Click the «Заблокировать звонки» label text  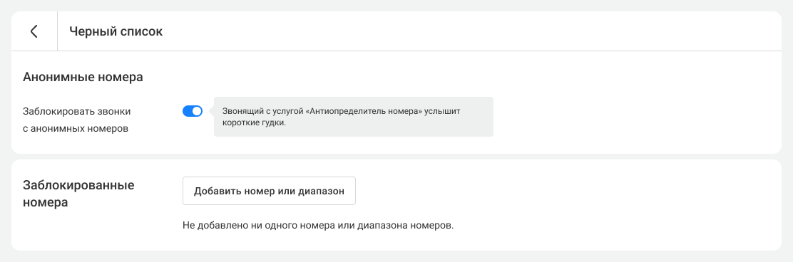pos(80,110)
